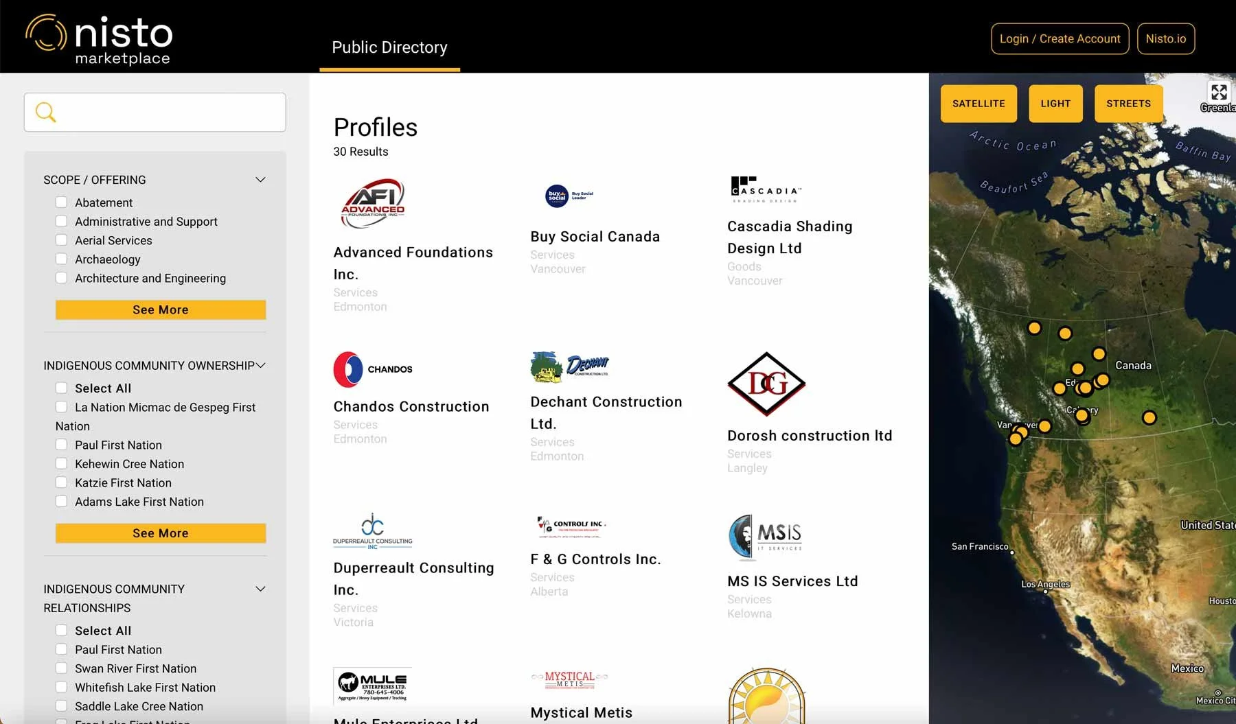
Task: Open Mystical Metis logo
Action: tap(570, 679)
